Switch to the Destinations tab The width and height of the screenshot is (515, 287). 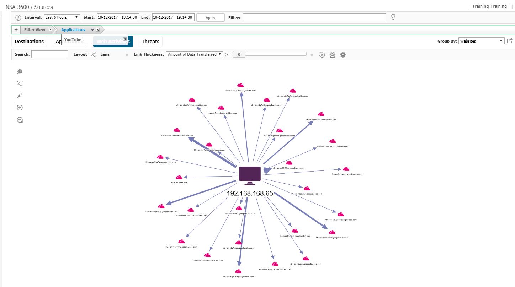pos(29,42)
